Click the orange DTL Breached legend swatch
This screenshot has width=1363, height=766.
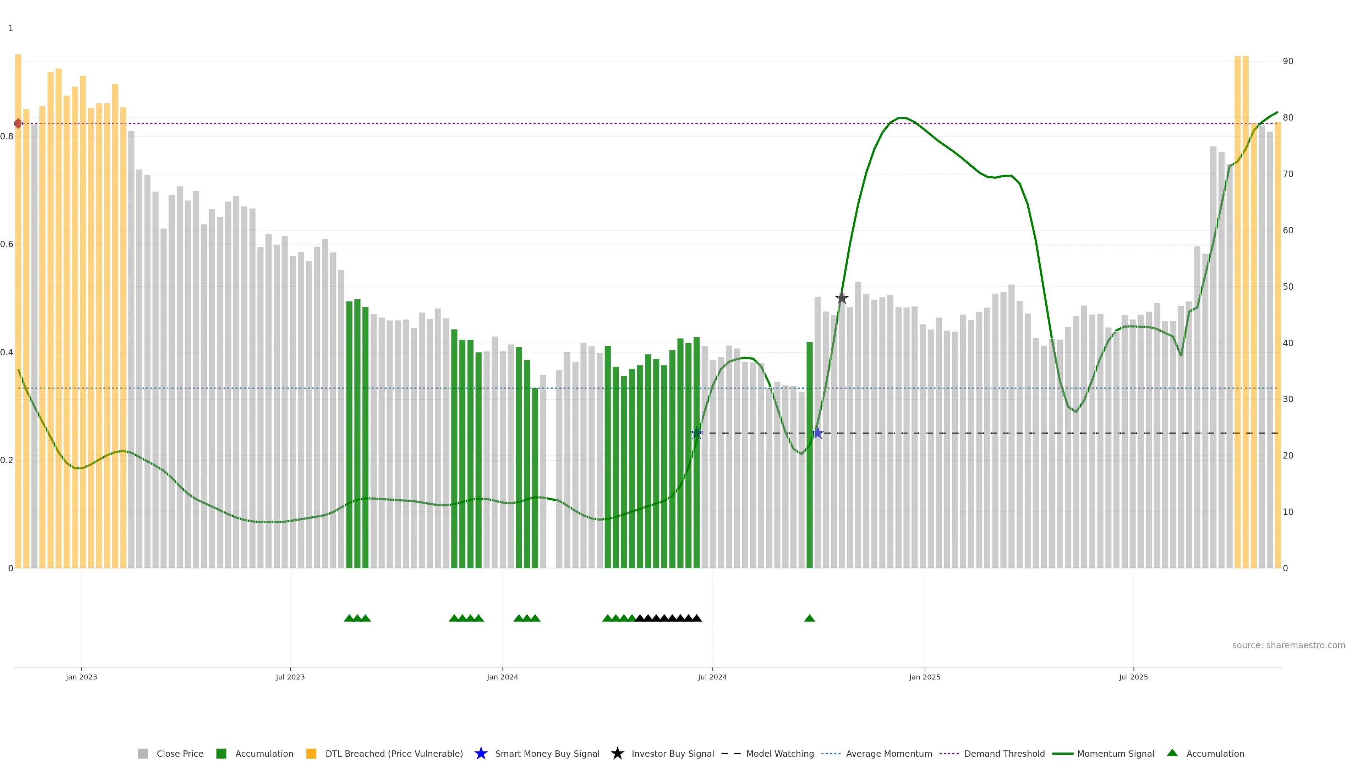[311, 753]
